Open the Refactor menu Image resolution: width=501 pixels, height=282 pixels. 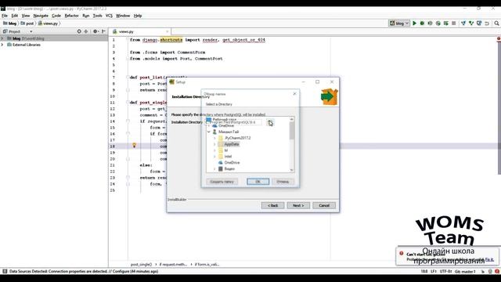click(71, 16)
